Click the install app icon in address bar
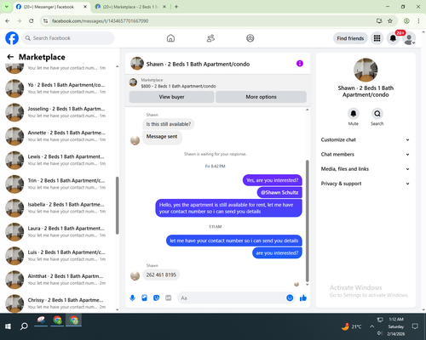This screenshot has height=340, width=426. point(379,20)
